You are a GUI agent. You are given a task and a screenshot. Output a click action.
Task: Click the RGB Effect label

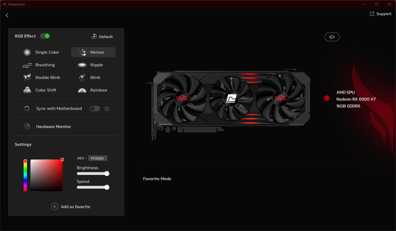click(25, 36)
